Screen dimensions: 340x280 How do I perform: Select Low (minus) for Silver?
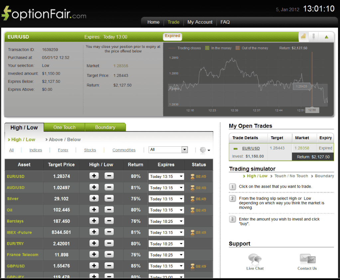click(109, 198)
